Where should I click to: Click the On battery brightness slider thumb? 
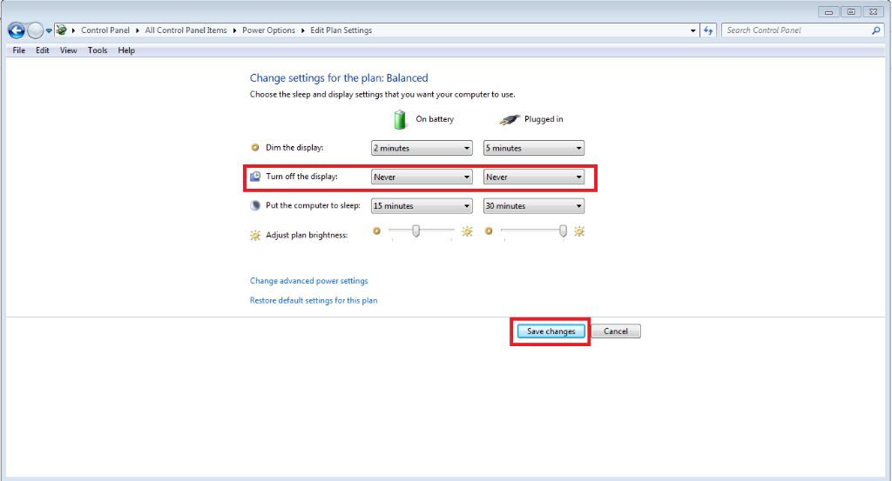(416, 230)
